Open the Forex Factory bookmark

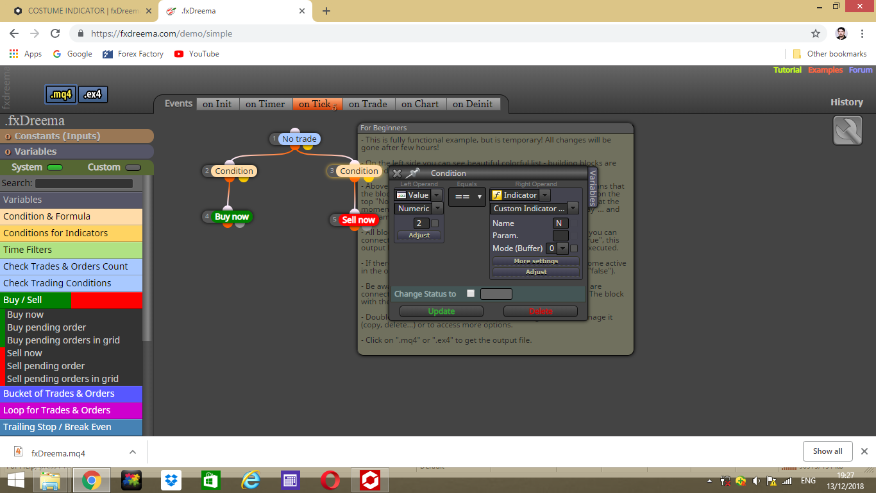click(133, 54)
